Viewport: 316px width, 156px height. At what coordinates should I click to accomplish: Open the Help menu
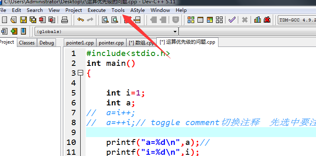[181, 10]
